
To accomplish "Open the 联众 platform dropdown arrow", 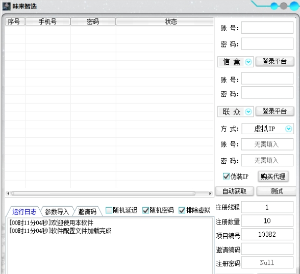I will (x=248, y=112).
